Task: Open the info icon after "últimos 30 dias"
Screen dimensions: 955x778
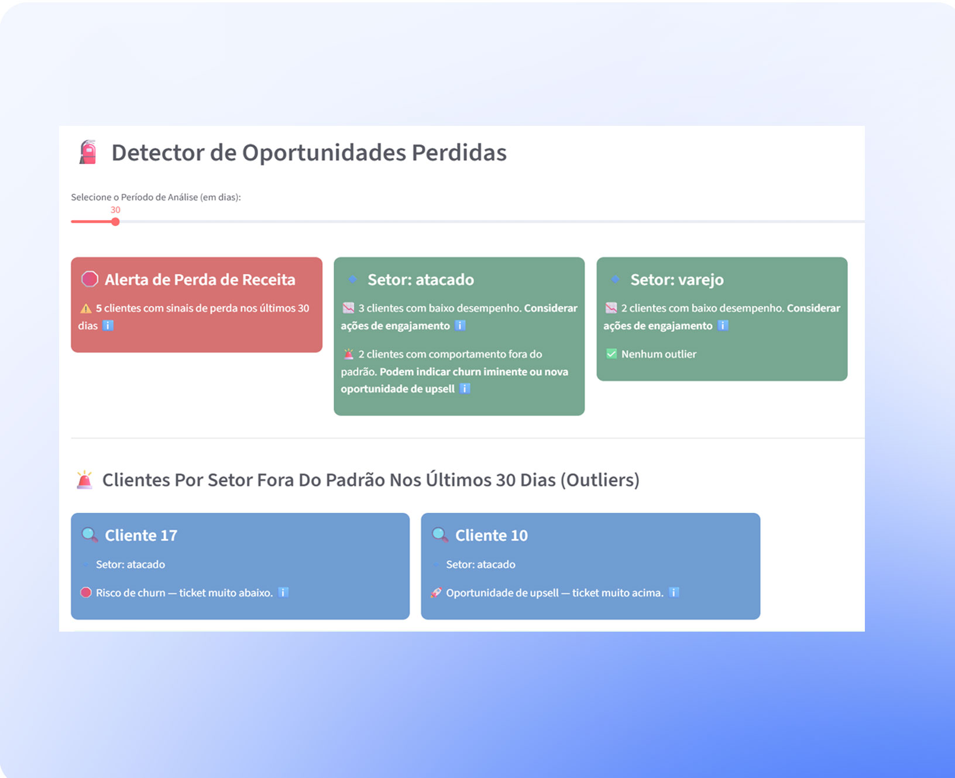Action: click(108, 325)
